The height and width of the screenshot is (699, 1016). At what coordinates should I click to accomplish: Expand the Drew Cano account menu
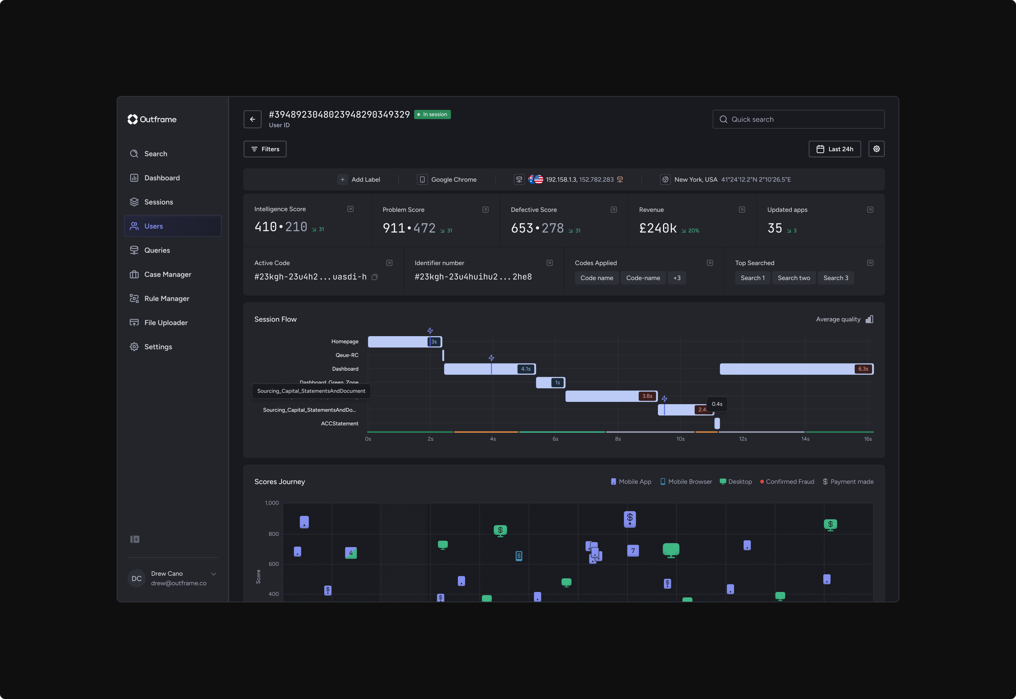214,574
